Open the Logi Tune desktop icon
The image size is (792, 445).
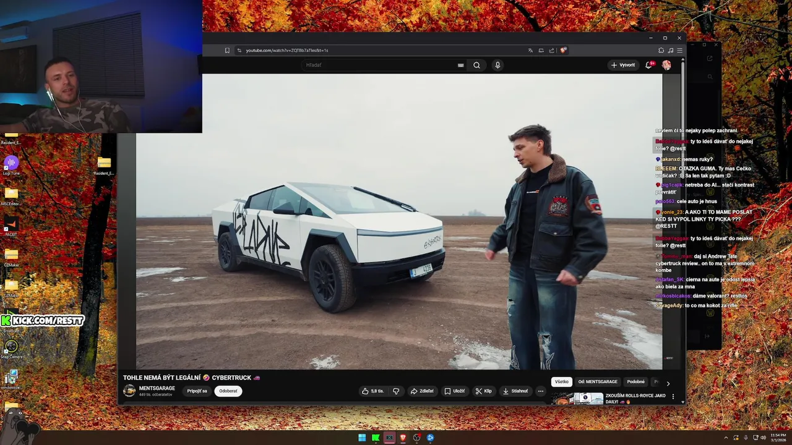[x=11, y=165]
